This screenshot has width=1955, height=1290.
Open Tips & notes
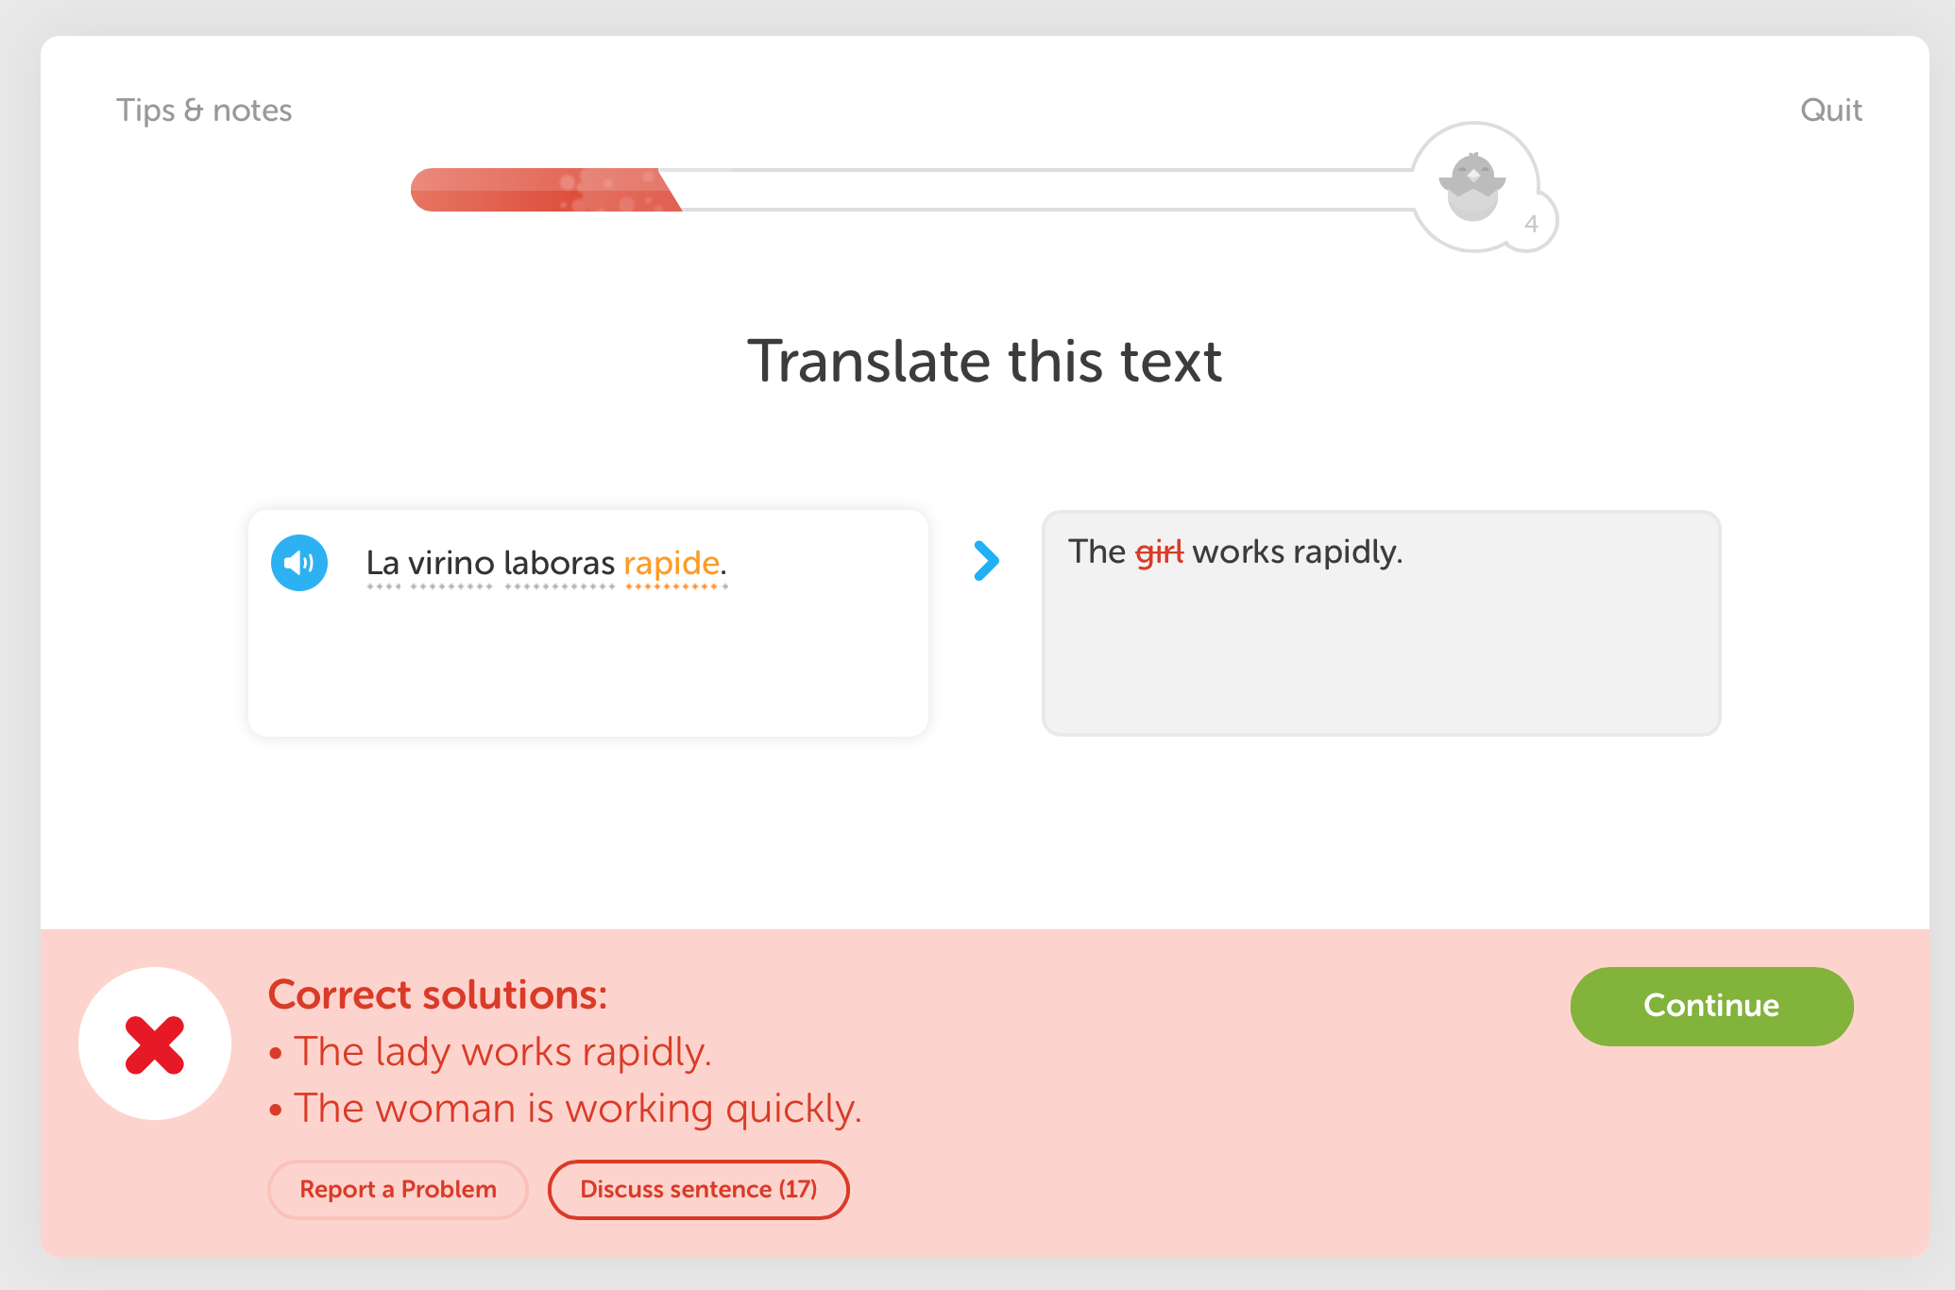tap(204, 110)
